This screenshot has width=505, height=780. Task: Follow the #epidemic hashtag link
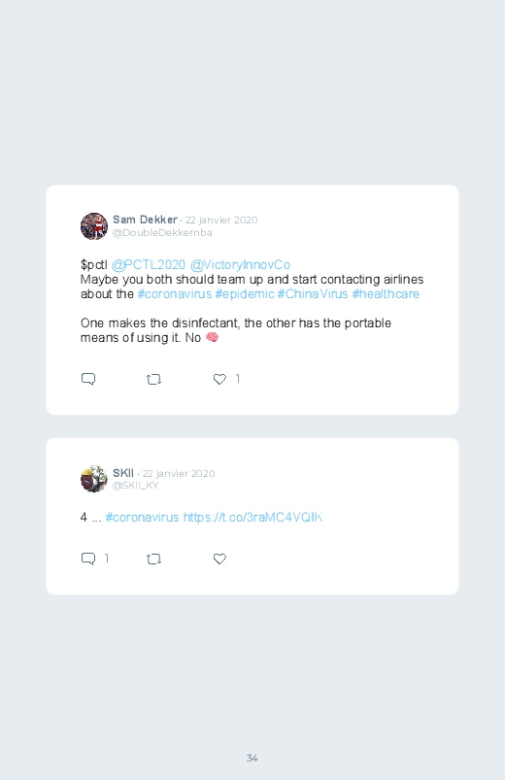[x=245, y=294]
